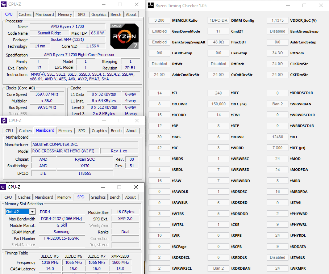Select Memory tab in the Mainboard CPU-Z window
The height and width of the screenshot is (274, 329).
coord(65,131)
